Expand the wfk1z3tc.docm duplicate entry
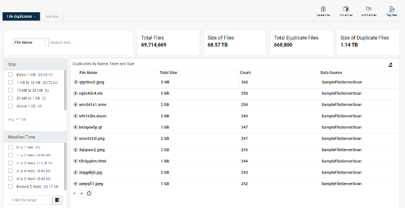This screenshot has width=405, height=208. click(76, 116)
